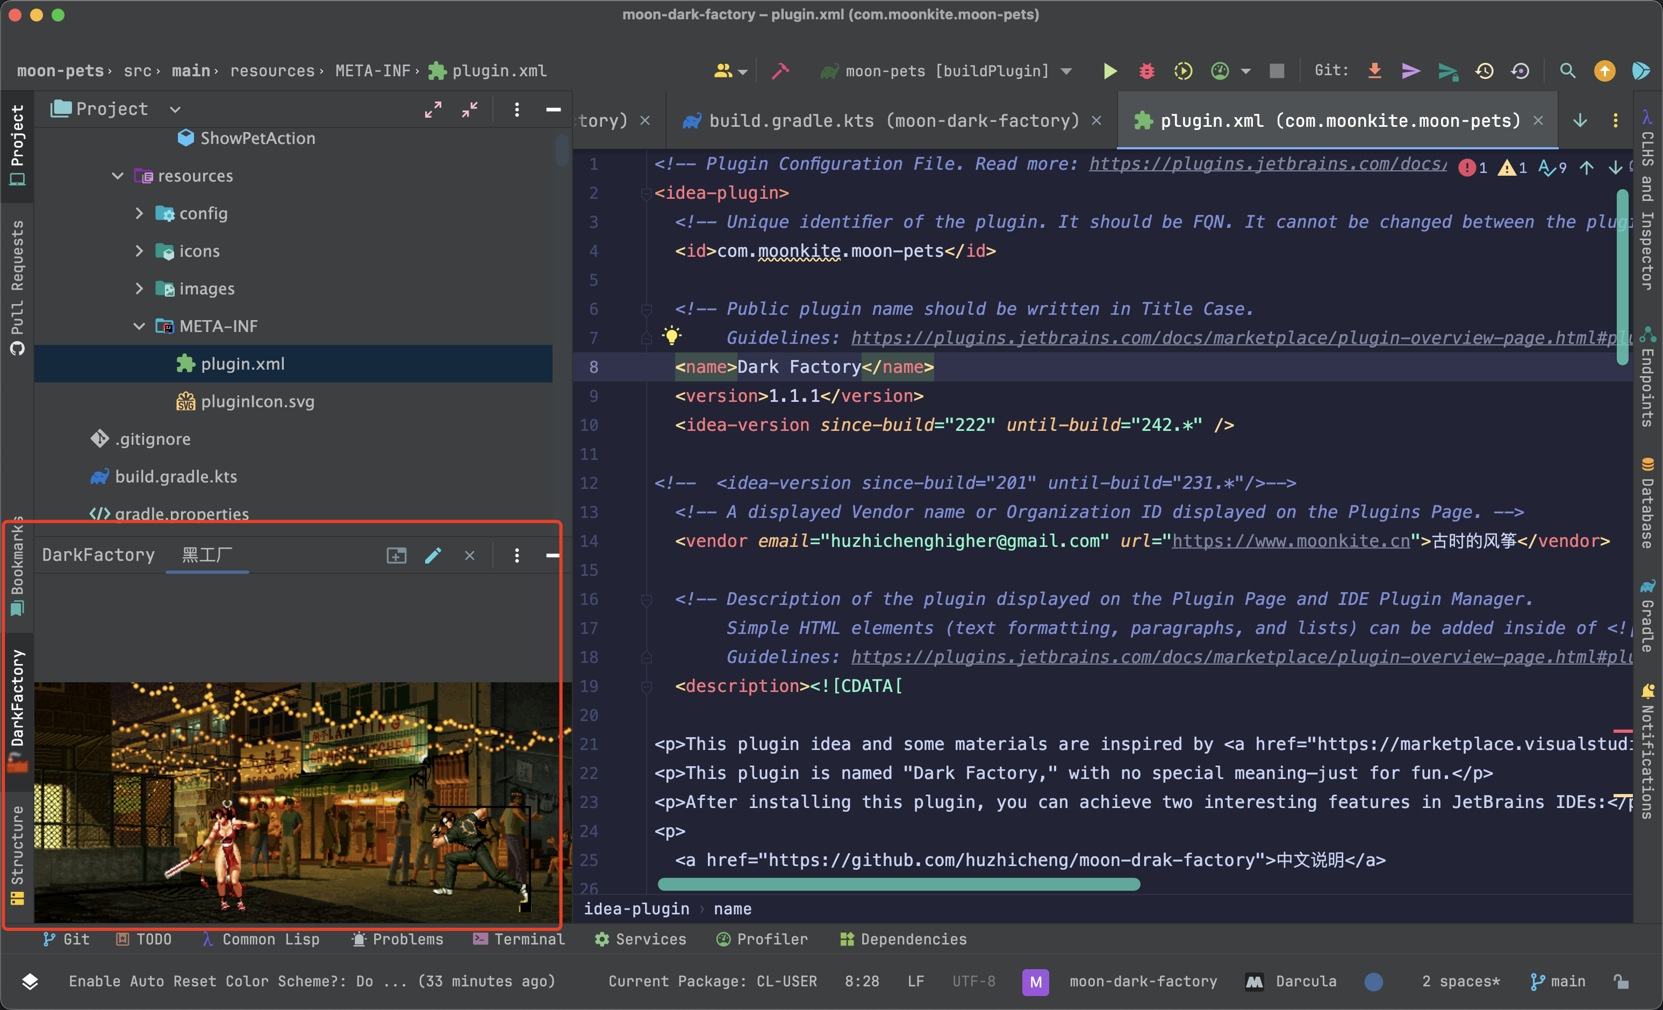Screen dimensions: 1663x1010
Task: Click the lightbulb intention icon on line 7
Action: [x=671, y=335]
